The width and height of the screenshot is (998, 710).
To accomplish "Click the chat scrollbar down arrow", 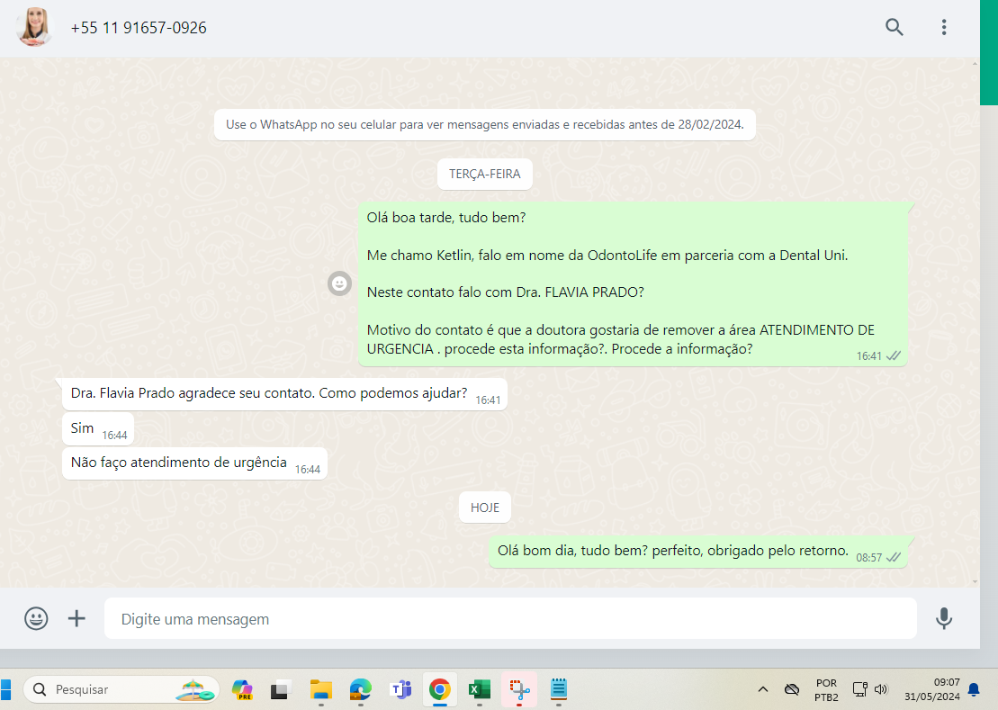I will point(976,581).
